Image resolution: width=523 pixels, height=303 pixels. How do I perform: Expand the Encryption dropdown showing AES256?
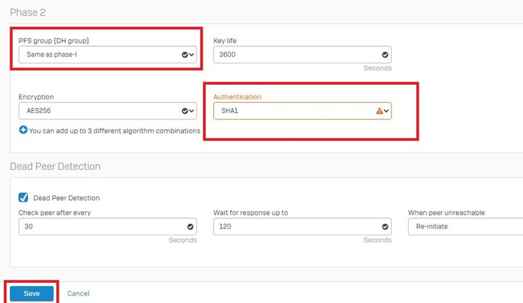click(x=104, y=110)
